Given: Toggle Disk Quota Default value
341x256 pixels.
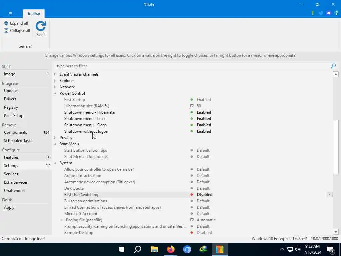Looking at the screenshot, I should [x=203, y=188].
